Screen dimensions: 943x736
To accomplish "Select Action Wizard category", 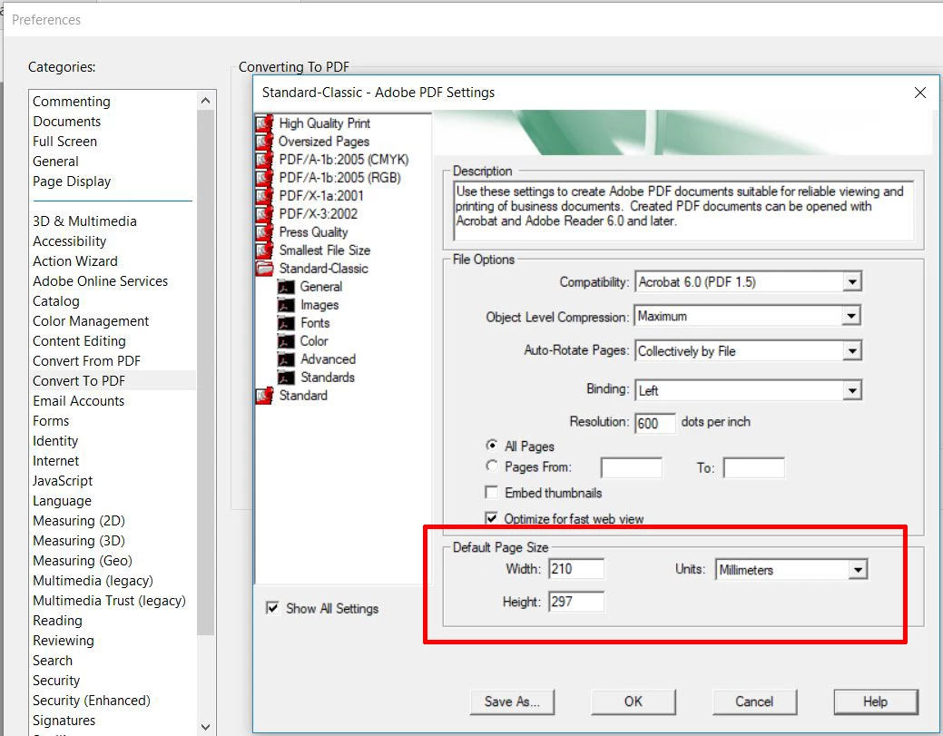I will [75, 261].
